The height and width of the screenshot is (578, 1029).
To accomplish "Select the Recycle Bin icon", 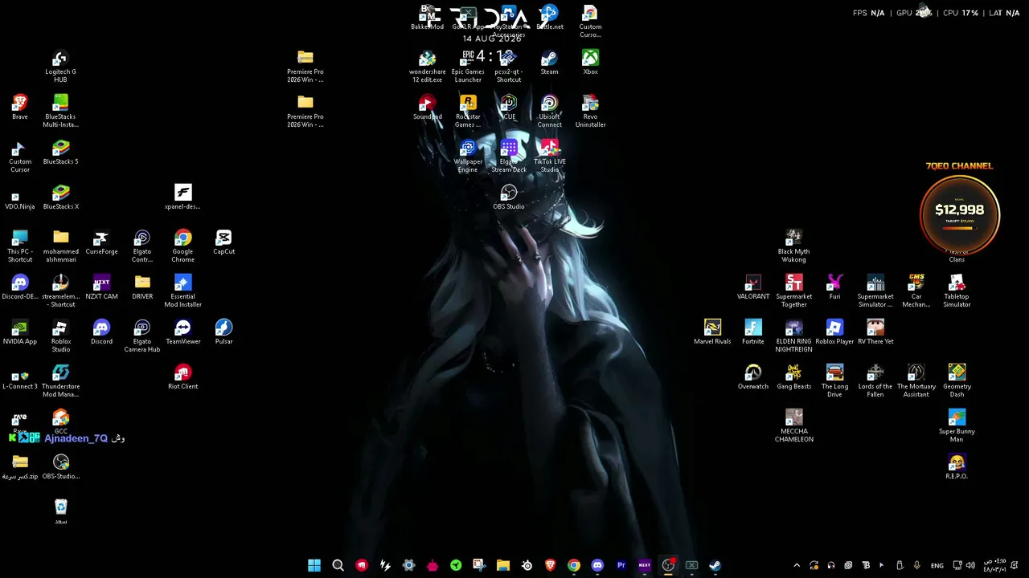I will click(60, 511).
